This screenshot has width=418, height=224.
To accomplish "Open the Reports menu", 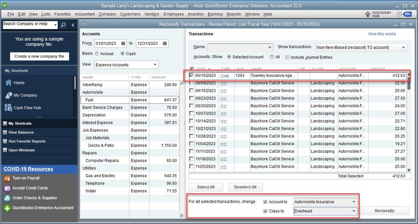I will click(233, 14).
